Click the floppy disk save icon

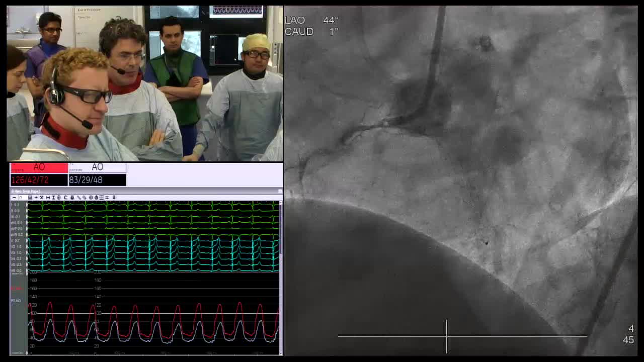pos(30,198)
